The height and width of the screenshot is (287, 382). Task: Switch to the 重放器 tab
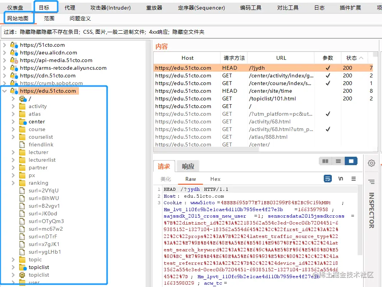pos(154,8)
